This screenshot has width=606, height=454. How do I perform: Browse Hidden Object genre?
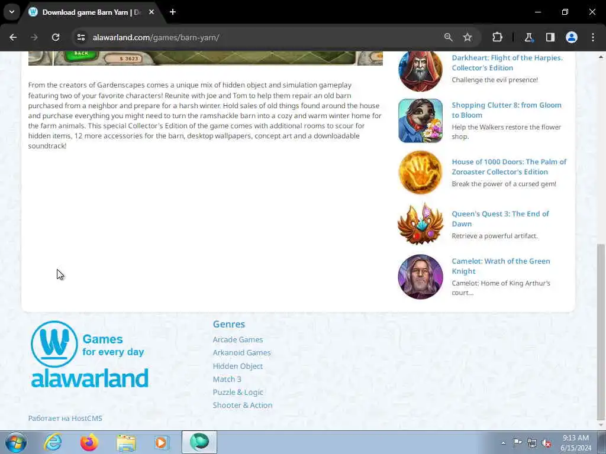coord(238,365)
